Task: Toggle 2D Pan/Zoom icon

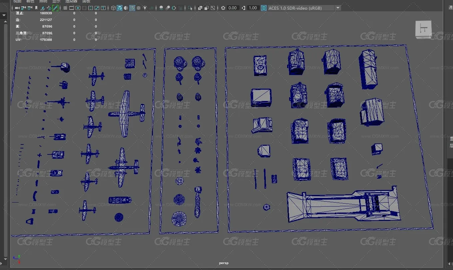Action: coord(49,8)
